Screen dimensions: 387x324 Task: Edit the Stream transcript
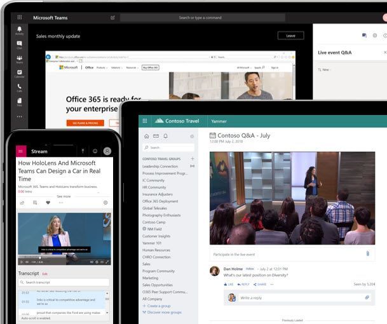pyautogui.click(x=44, y=274)
